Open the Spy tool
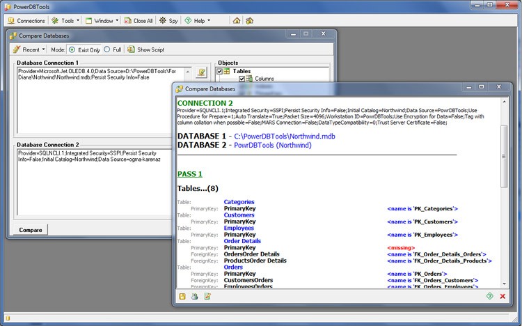This screenshot has height=326, width=522. point(168,21)
